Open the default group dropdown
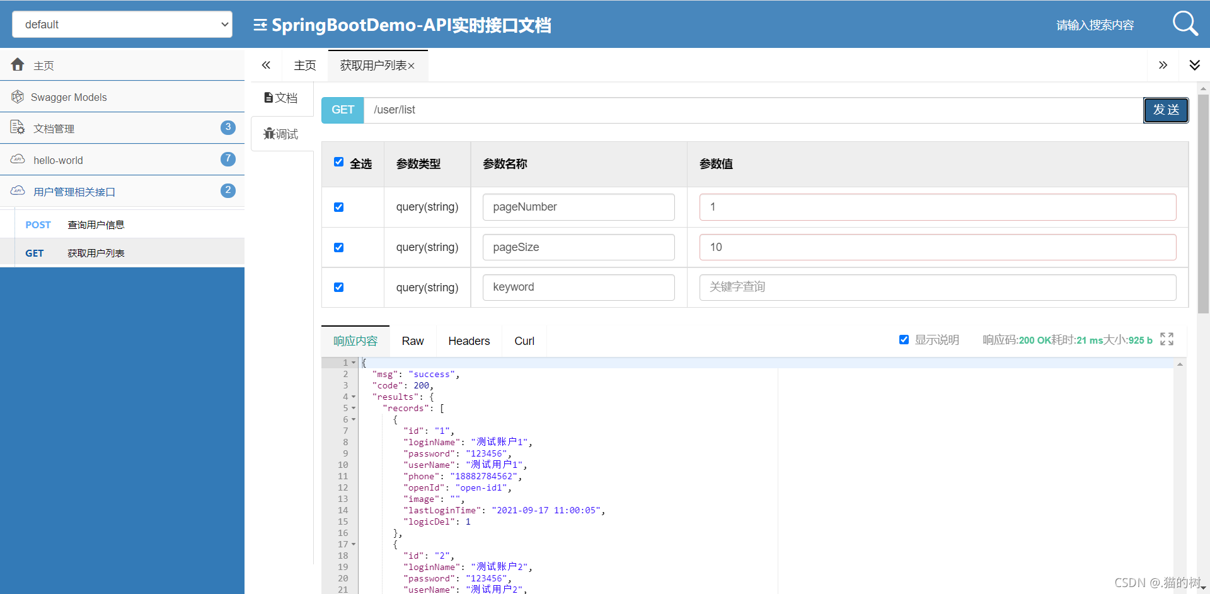This screenshot has width=1210, height=594. point(122,24)
